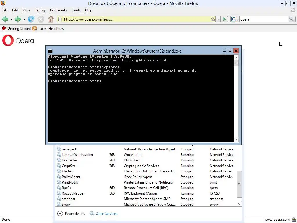The width and height of the screenshot is (297, 223).
Task: Click the search box containing opera
Action: [264, 19]
